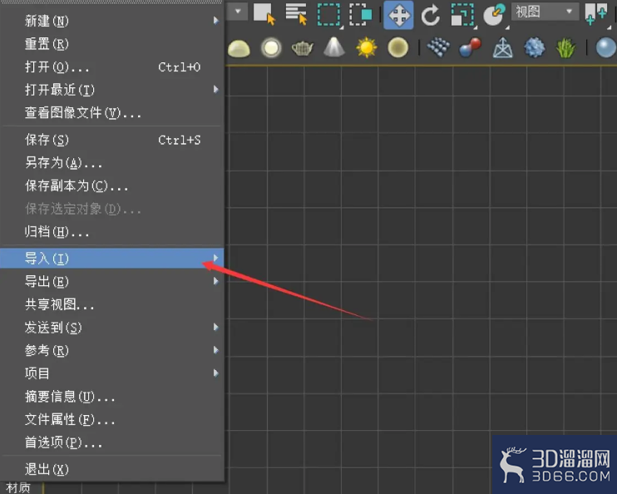Expand the 导出(E) submenu

click(x=112, y=281)
